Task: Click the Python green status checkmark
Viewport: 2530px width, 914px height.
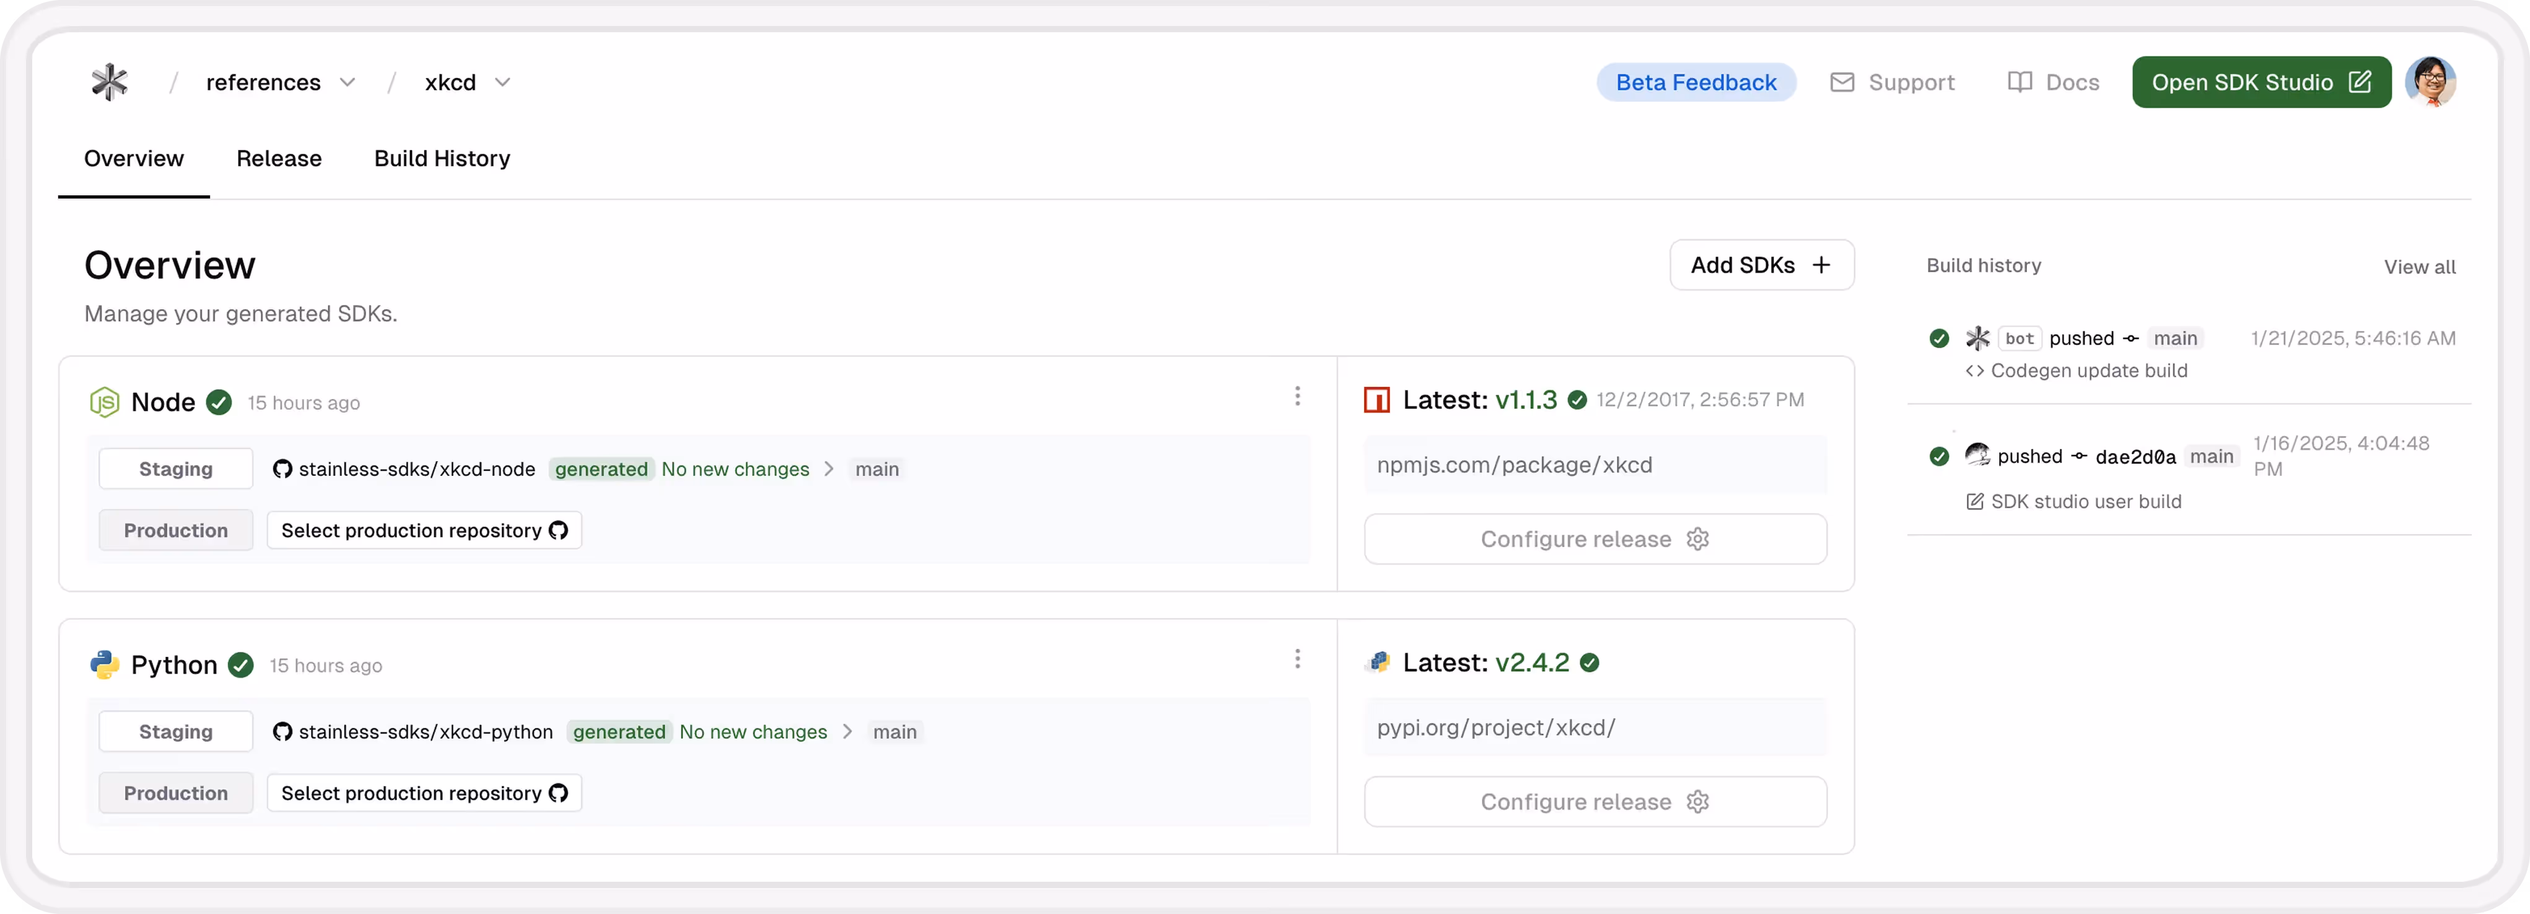Action: pos(240,666)
